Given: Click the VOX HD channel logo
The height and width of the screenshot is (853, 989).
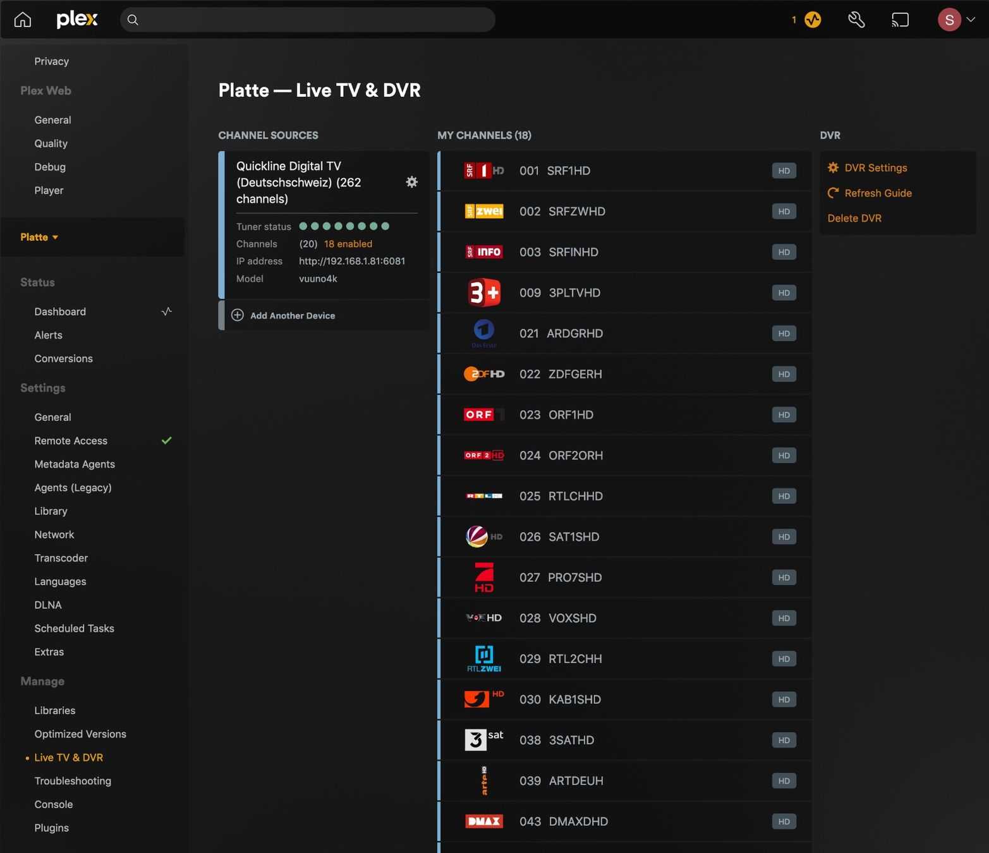Looking at the screenshot, I should pos(484,618).
